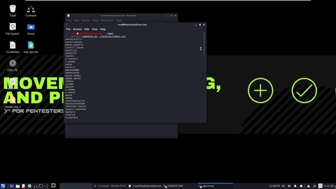Click 'aaron.adams' in terminal output
Image resolution: width=336 pixels, height=189 pixels.
coord(73,76)
